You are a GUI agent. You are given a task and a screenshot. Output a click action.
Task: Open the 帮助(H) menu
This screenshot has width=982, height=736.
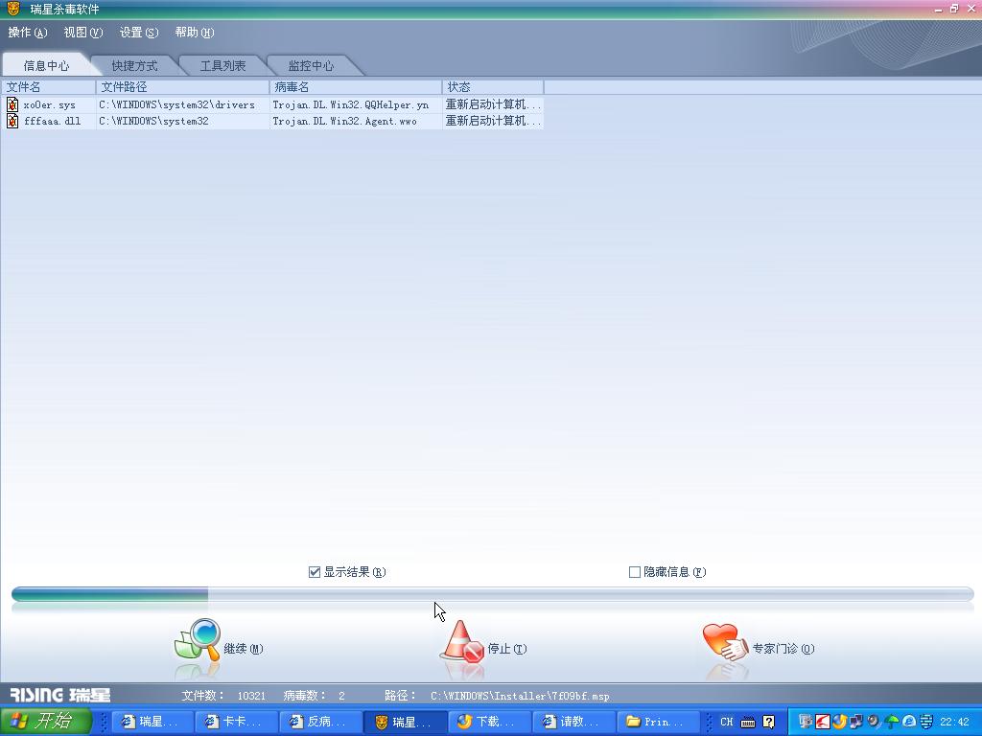(x=195, y=33)
